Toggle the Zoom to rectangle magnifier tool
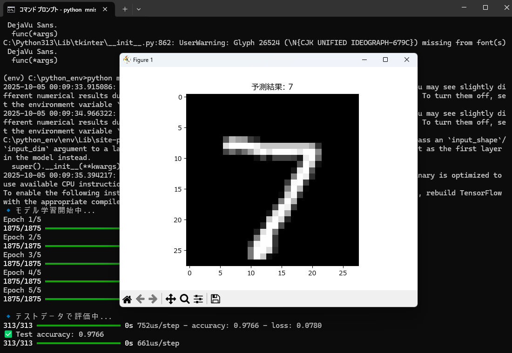Screen dimensions: 512x353 pyautogui.click(x=185, y=299)
